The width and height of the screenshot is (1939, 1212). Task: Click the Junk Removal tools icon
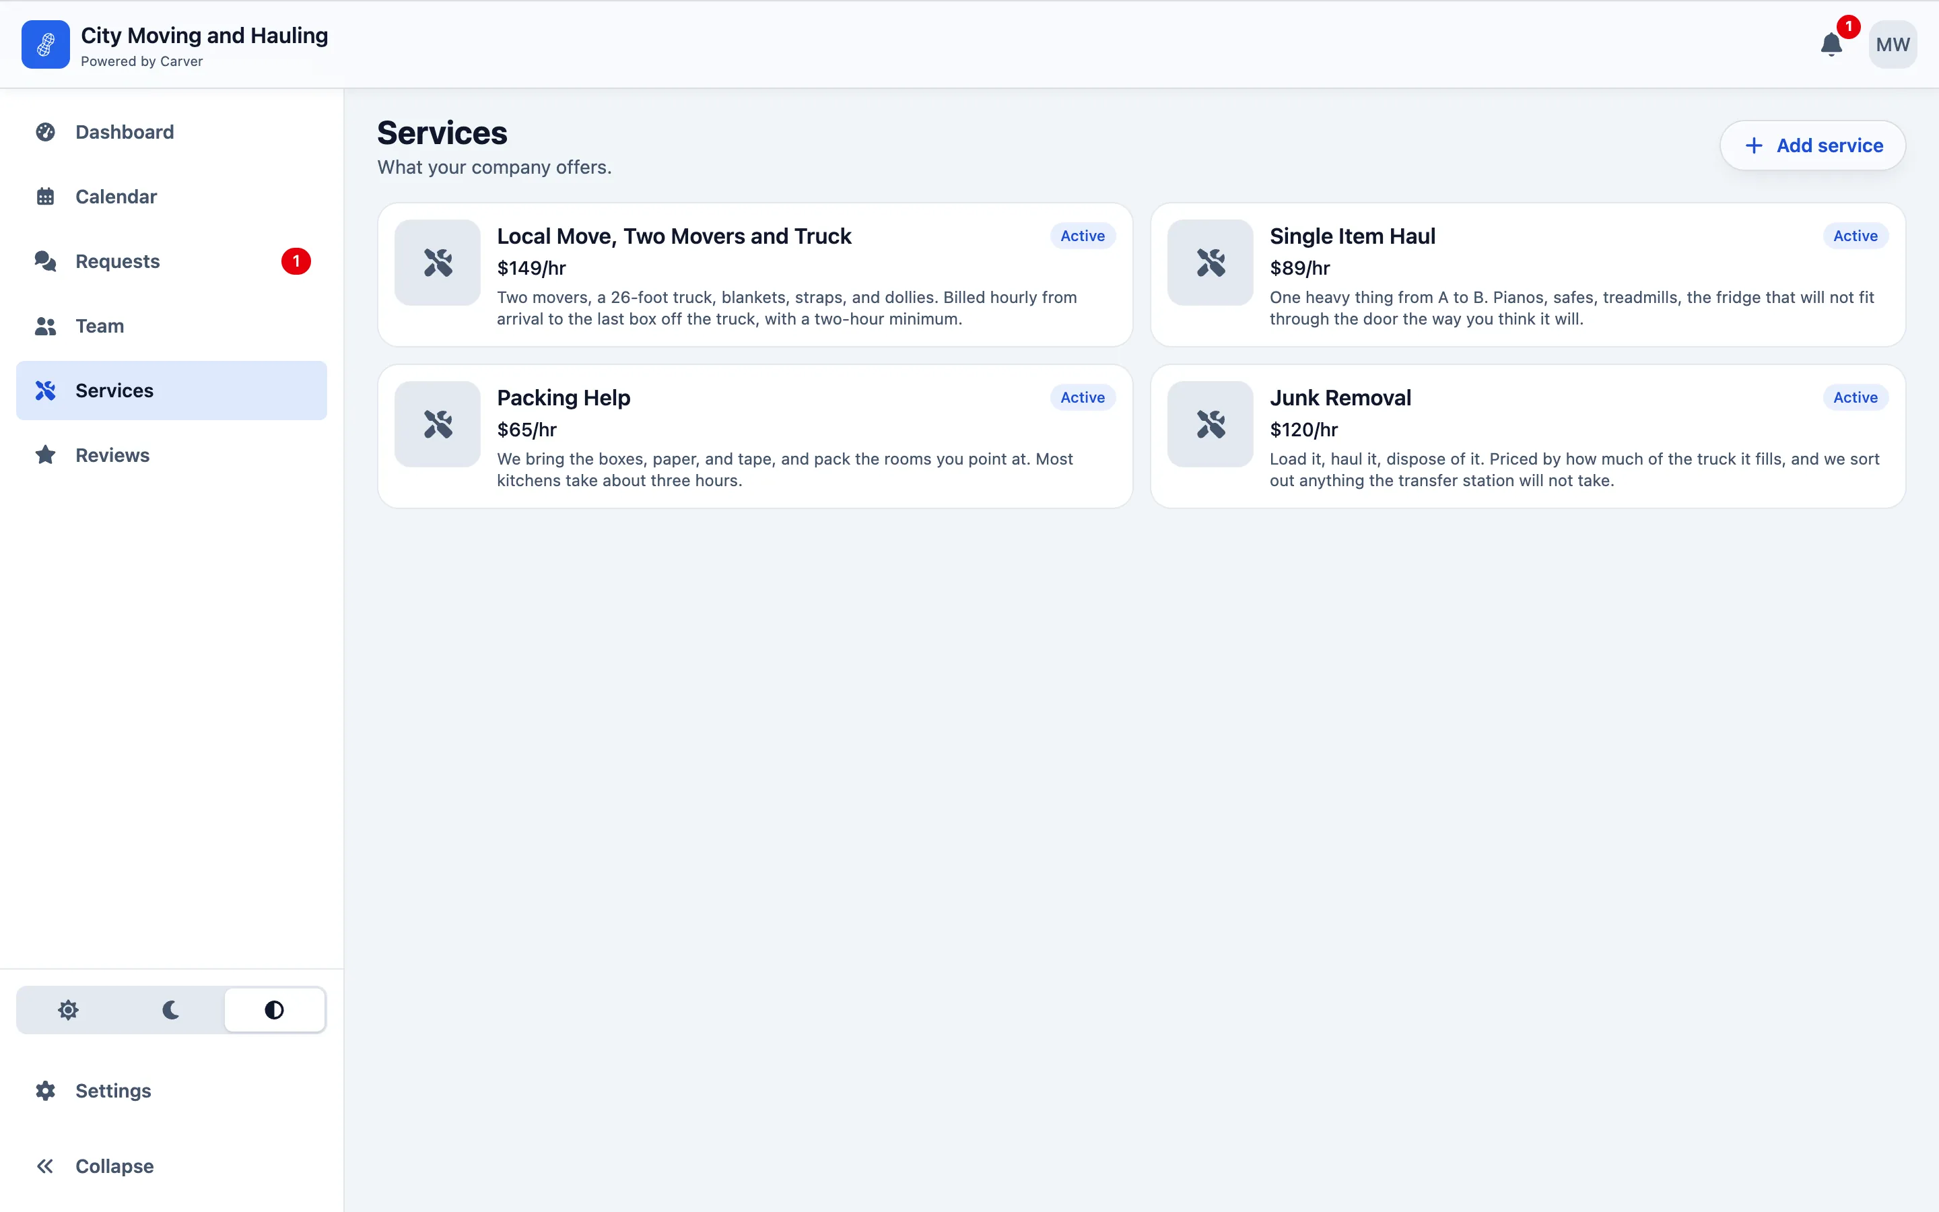(1211, 424)
